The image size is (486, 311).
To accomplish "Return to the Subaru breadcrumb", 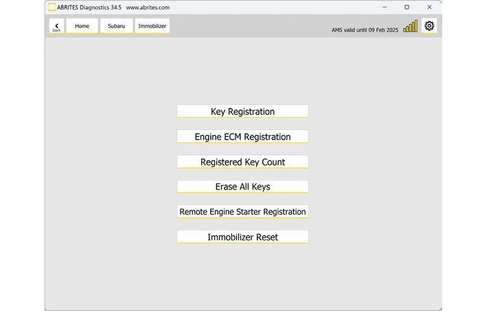I will (x=116, y=26).
